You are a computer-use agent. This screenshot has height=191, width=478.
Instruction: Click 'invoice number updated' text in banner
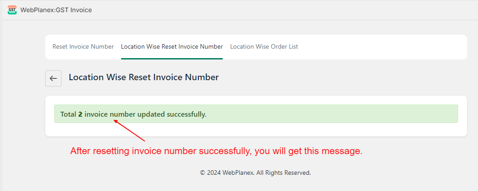click(x=125, y=115)
